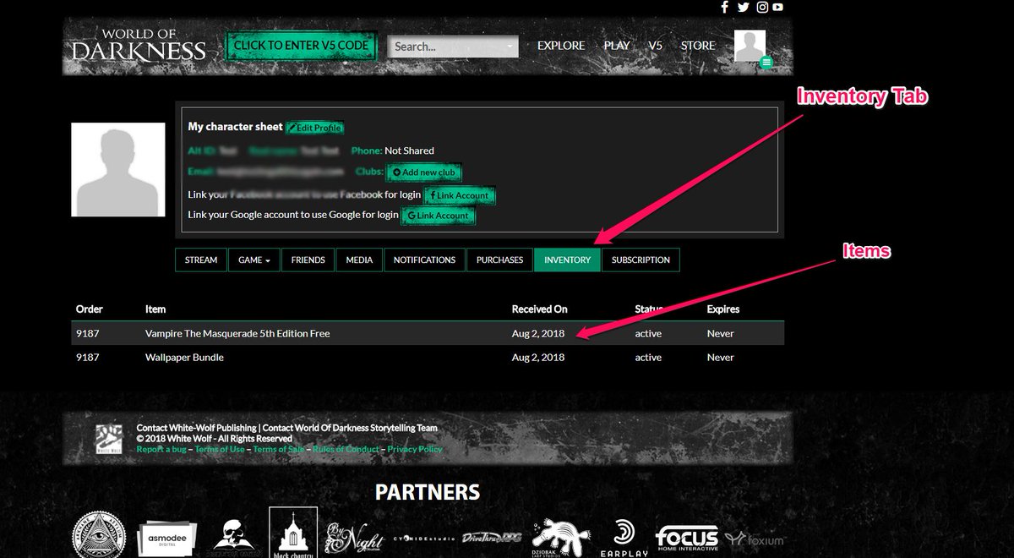Click order 9187 in Wallpaper Bundle row
The height and width of the screenshot is (558, 1014).
click(88, 357)
